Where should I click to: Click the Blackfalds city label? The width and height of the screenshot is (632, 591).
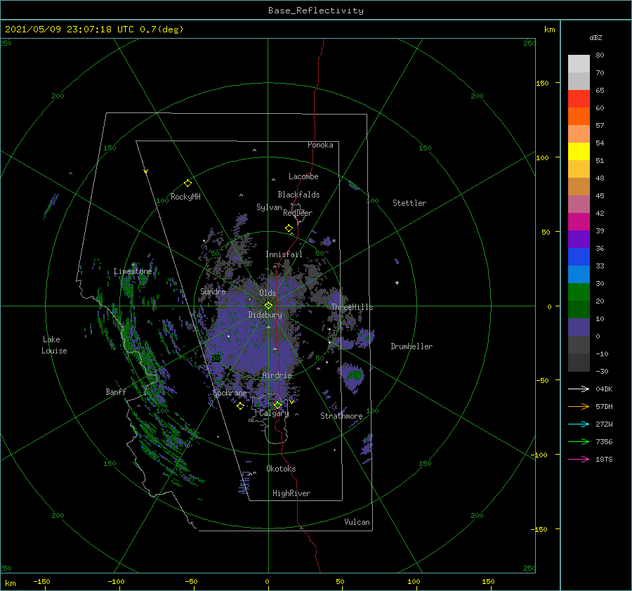[298, 195]
